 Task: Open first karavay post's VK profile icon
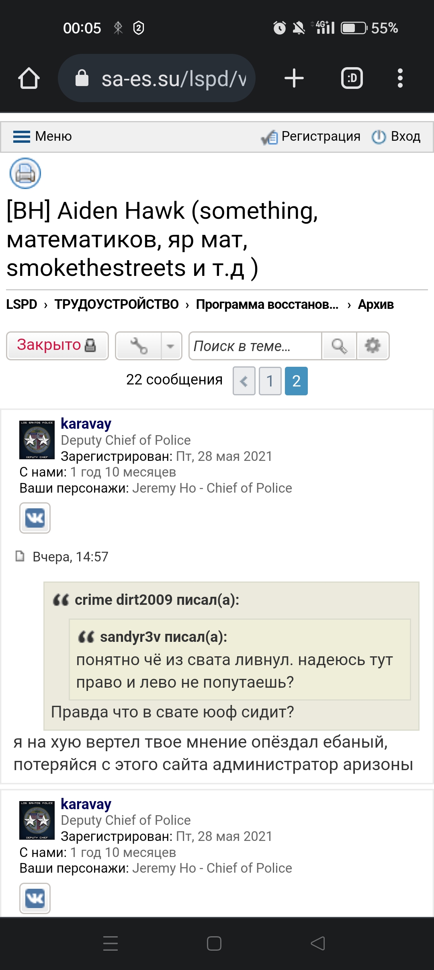click(x=35, y=518)
